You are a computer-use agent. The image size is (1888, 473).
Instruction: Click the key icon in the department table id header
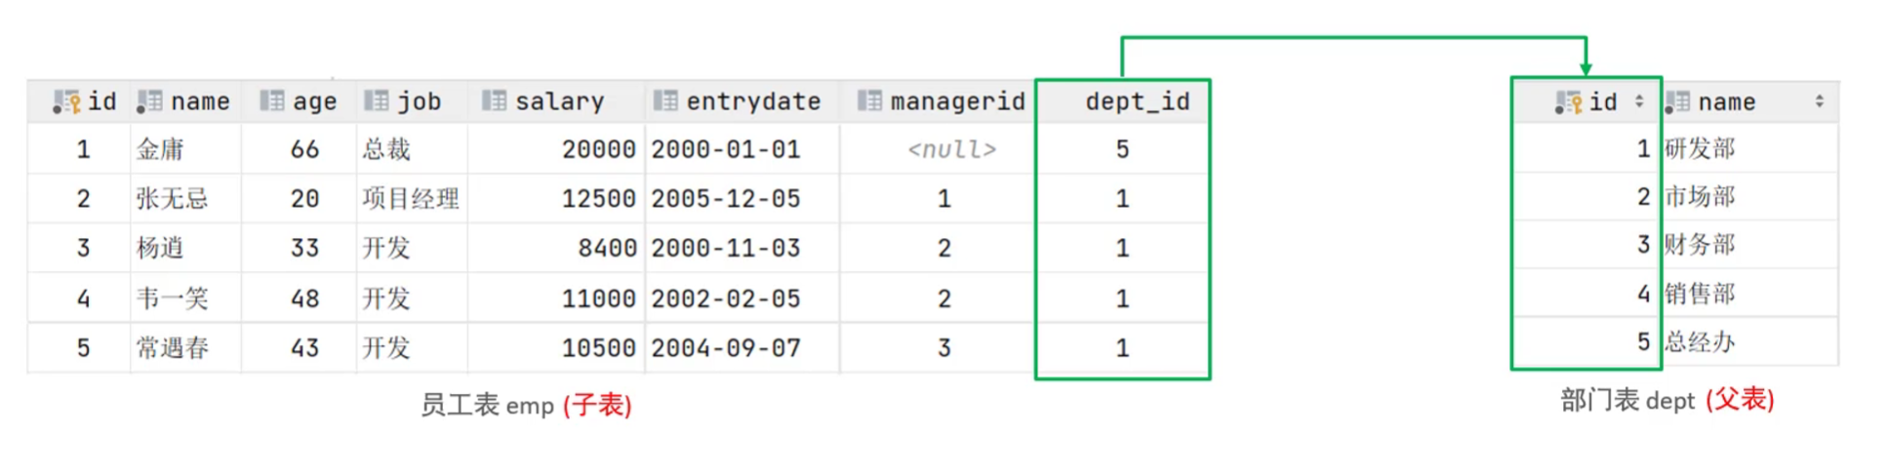point(1568,102)
